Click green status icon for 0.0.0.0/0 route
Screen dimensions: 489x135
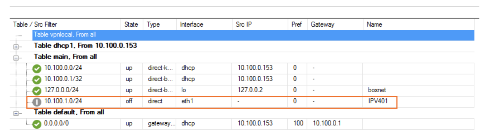(x=37, y=124)
